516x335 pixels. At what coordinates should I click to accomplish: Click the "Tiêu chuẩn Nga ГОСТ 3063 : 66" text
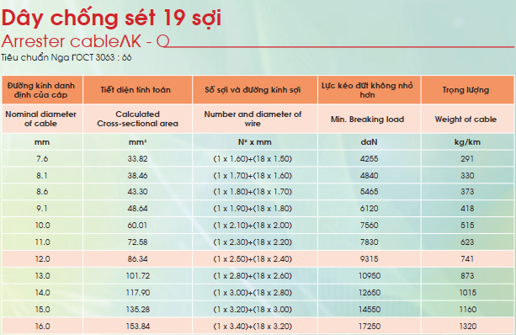(x=66, y=57)
